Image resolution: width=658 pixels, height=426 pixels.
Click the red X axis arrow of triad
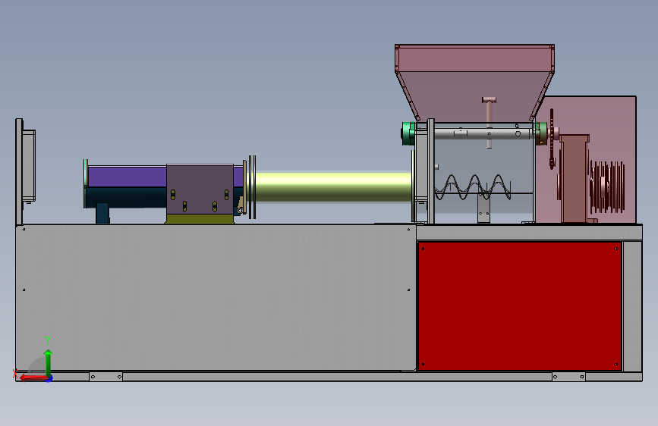[x=33, y=377]
